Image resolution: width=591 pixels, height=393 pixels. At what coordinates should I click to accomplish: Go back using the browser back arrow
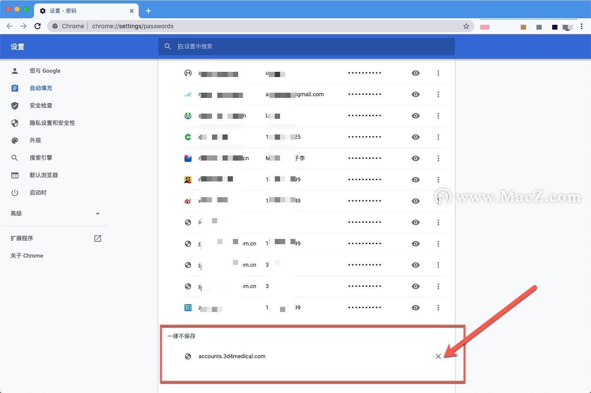click(10, 26)
